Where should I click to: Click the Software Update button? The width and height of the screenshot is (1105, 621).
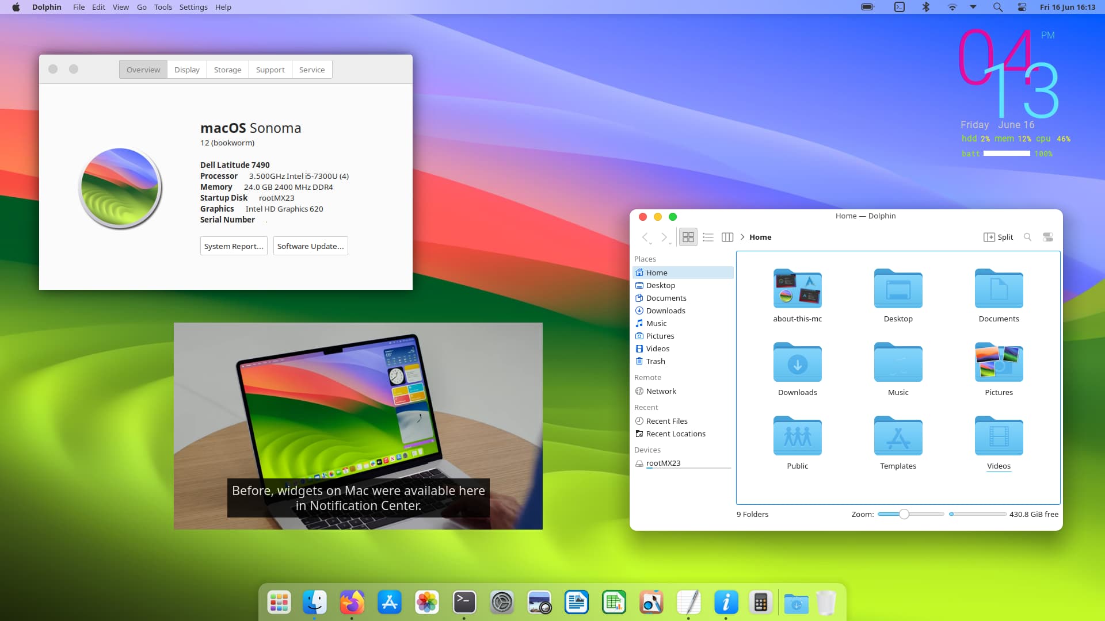[310, 246]
